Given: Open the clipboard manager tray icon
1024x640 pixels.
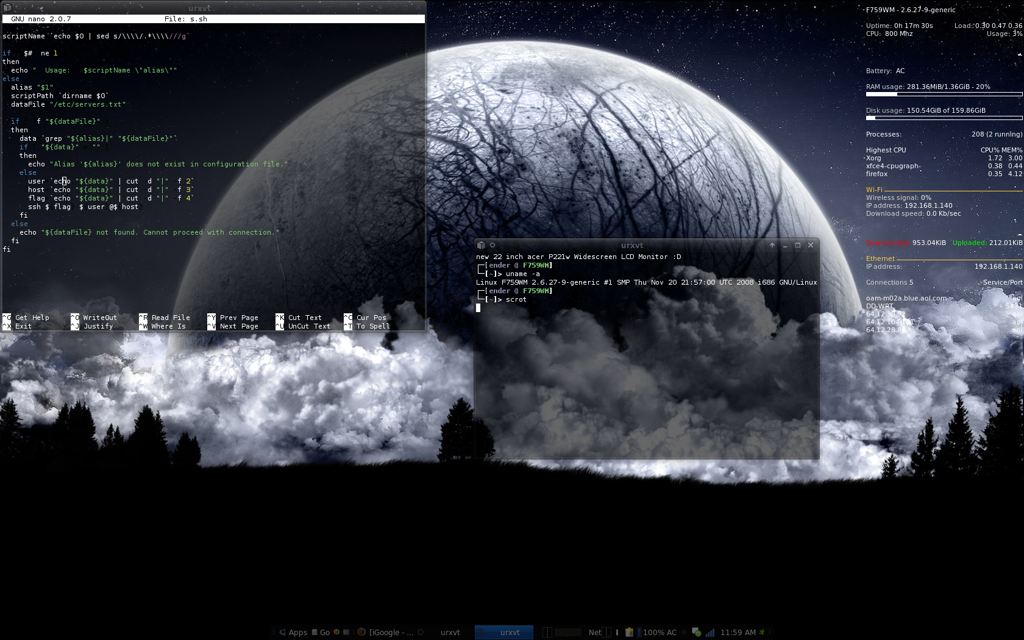Looking at the screenshot, I should pos(630,632).
